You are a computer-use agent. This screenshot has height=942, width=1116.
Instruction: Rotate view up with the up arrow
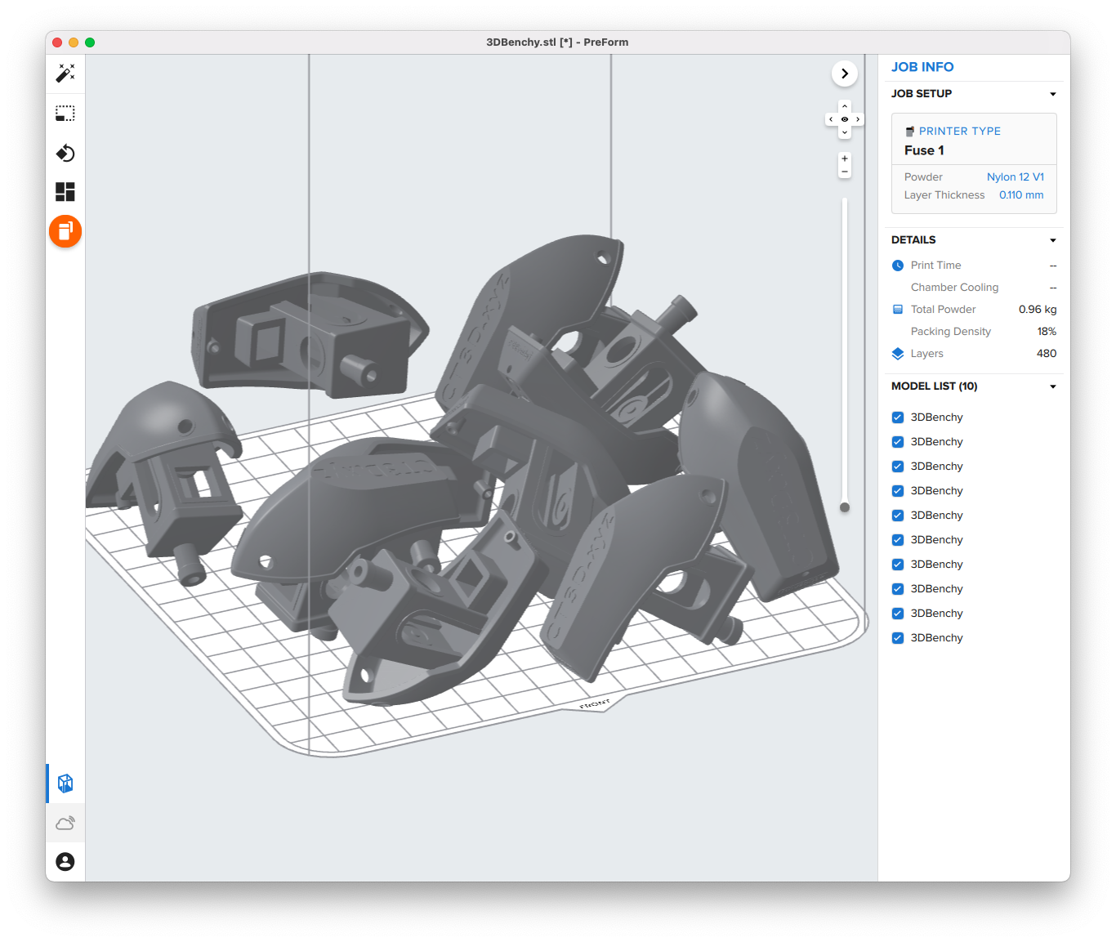coord(845,106)
